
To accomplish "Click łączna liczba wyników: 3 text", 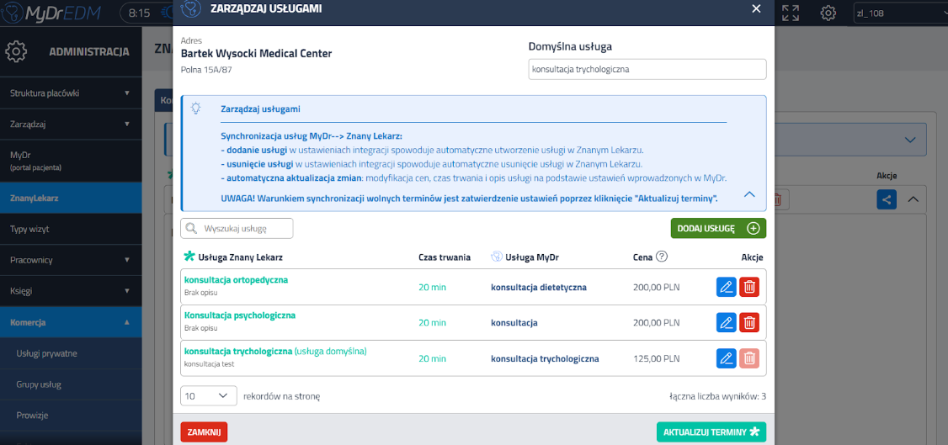I will (x=717, y=397).
